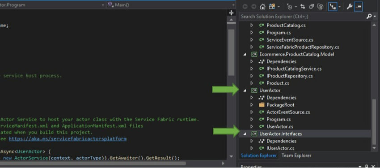Expand Dependencies under UserActor project
This screenshot has width=380, height=168.
252,98
